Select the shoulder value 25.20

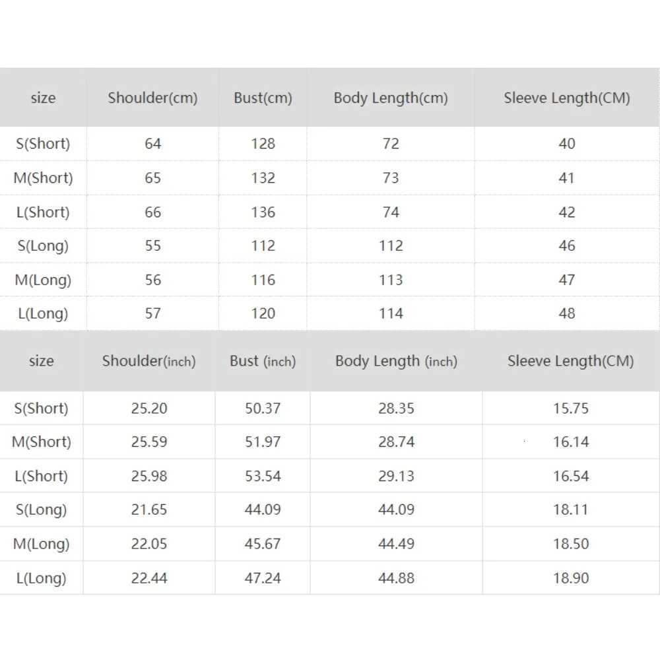click(x=149, y=409)
